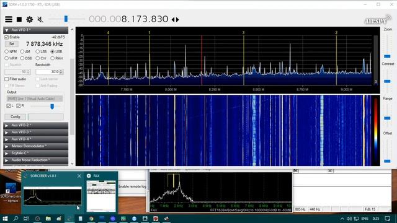Open the SORCERER v1.0.1 preview thumbnail
The height and width of the screenshot is (223, 397).
point(53,196)
